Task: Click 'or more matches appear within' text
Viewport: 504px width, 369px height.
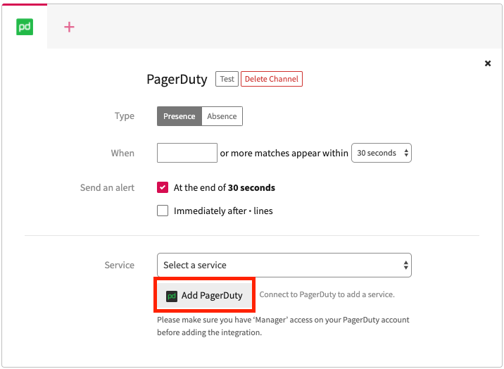Action: (284, 153)
